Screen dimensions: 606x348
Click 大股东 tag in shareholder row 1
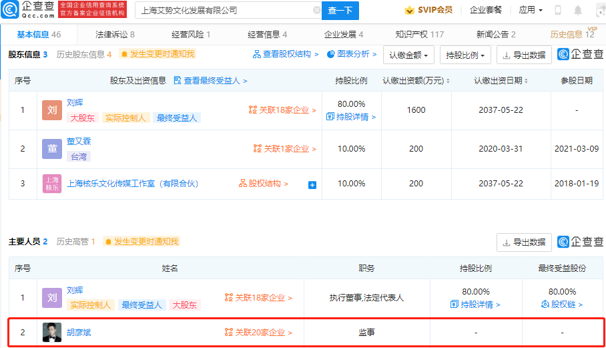(82, 118)
